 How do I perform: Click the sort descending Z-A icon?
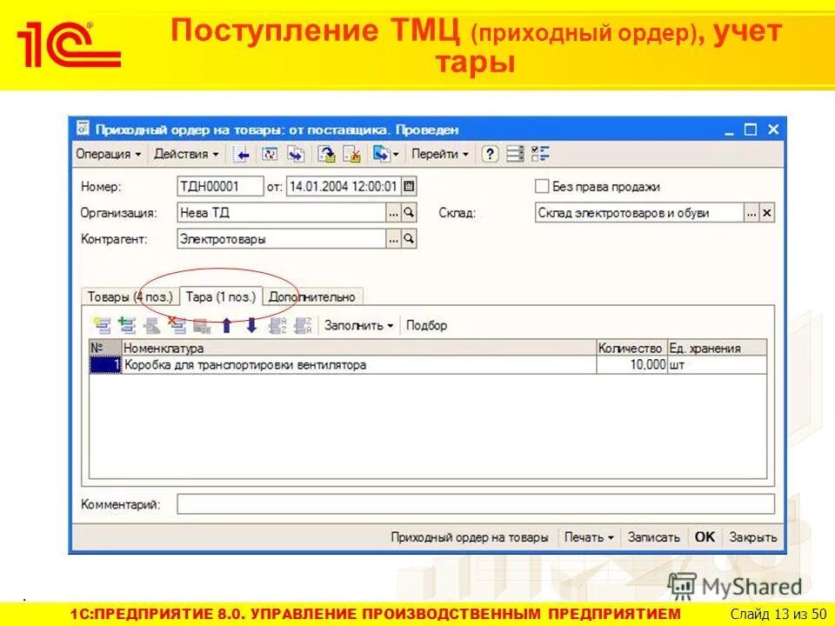click(302, 327)
